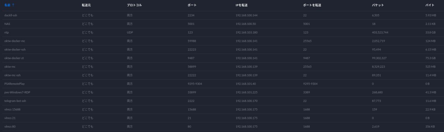Screen dimensions: 444x132
Task: Open the duckll-ssh rule row
Action: [222, 16]
